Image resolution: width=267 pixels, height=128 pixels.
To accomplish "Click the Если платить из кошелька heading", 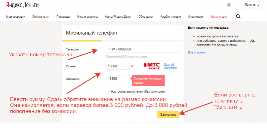I will (x=208, y=28).
